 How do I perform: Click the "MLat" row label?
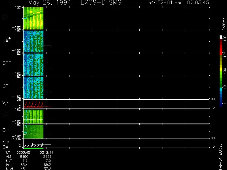10,169
